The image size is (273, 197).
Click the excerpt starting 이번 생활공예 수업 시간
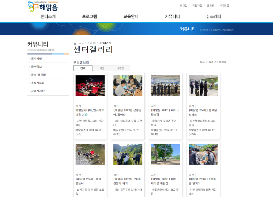click(x=128, y=123)
